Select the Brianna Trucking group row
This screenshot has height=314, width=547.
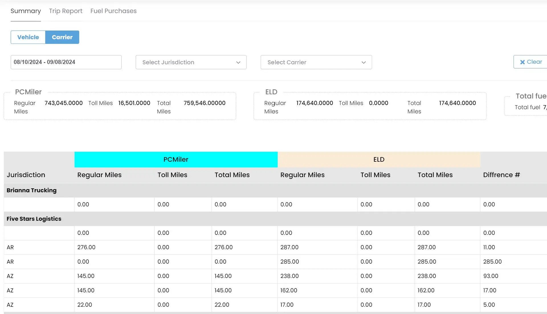pos(31,190)
